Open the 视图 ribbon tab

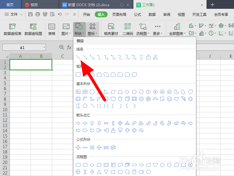point(181,14)
